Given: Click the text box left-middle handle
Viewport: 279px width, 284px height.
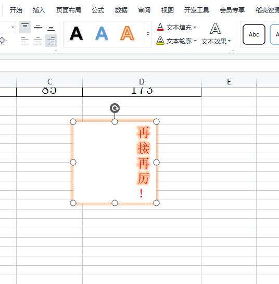Looking at the screenshot, I should click(x=73, y=162).
